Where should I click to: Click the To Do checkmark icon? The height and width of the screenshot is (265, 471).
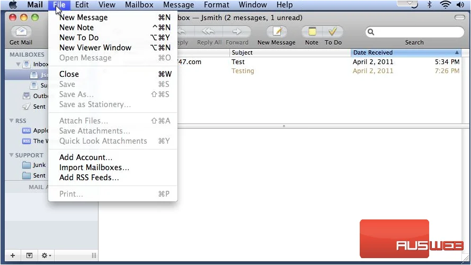pos(333,32)
